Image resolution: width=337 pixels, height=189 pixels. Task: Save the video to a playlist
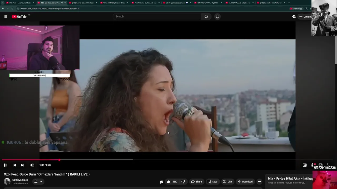point(212,182)
